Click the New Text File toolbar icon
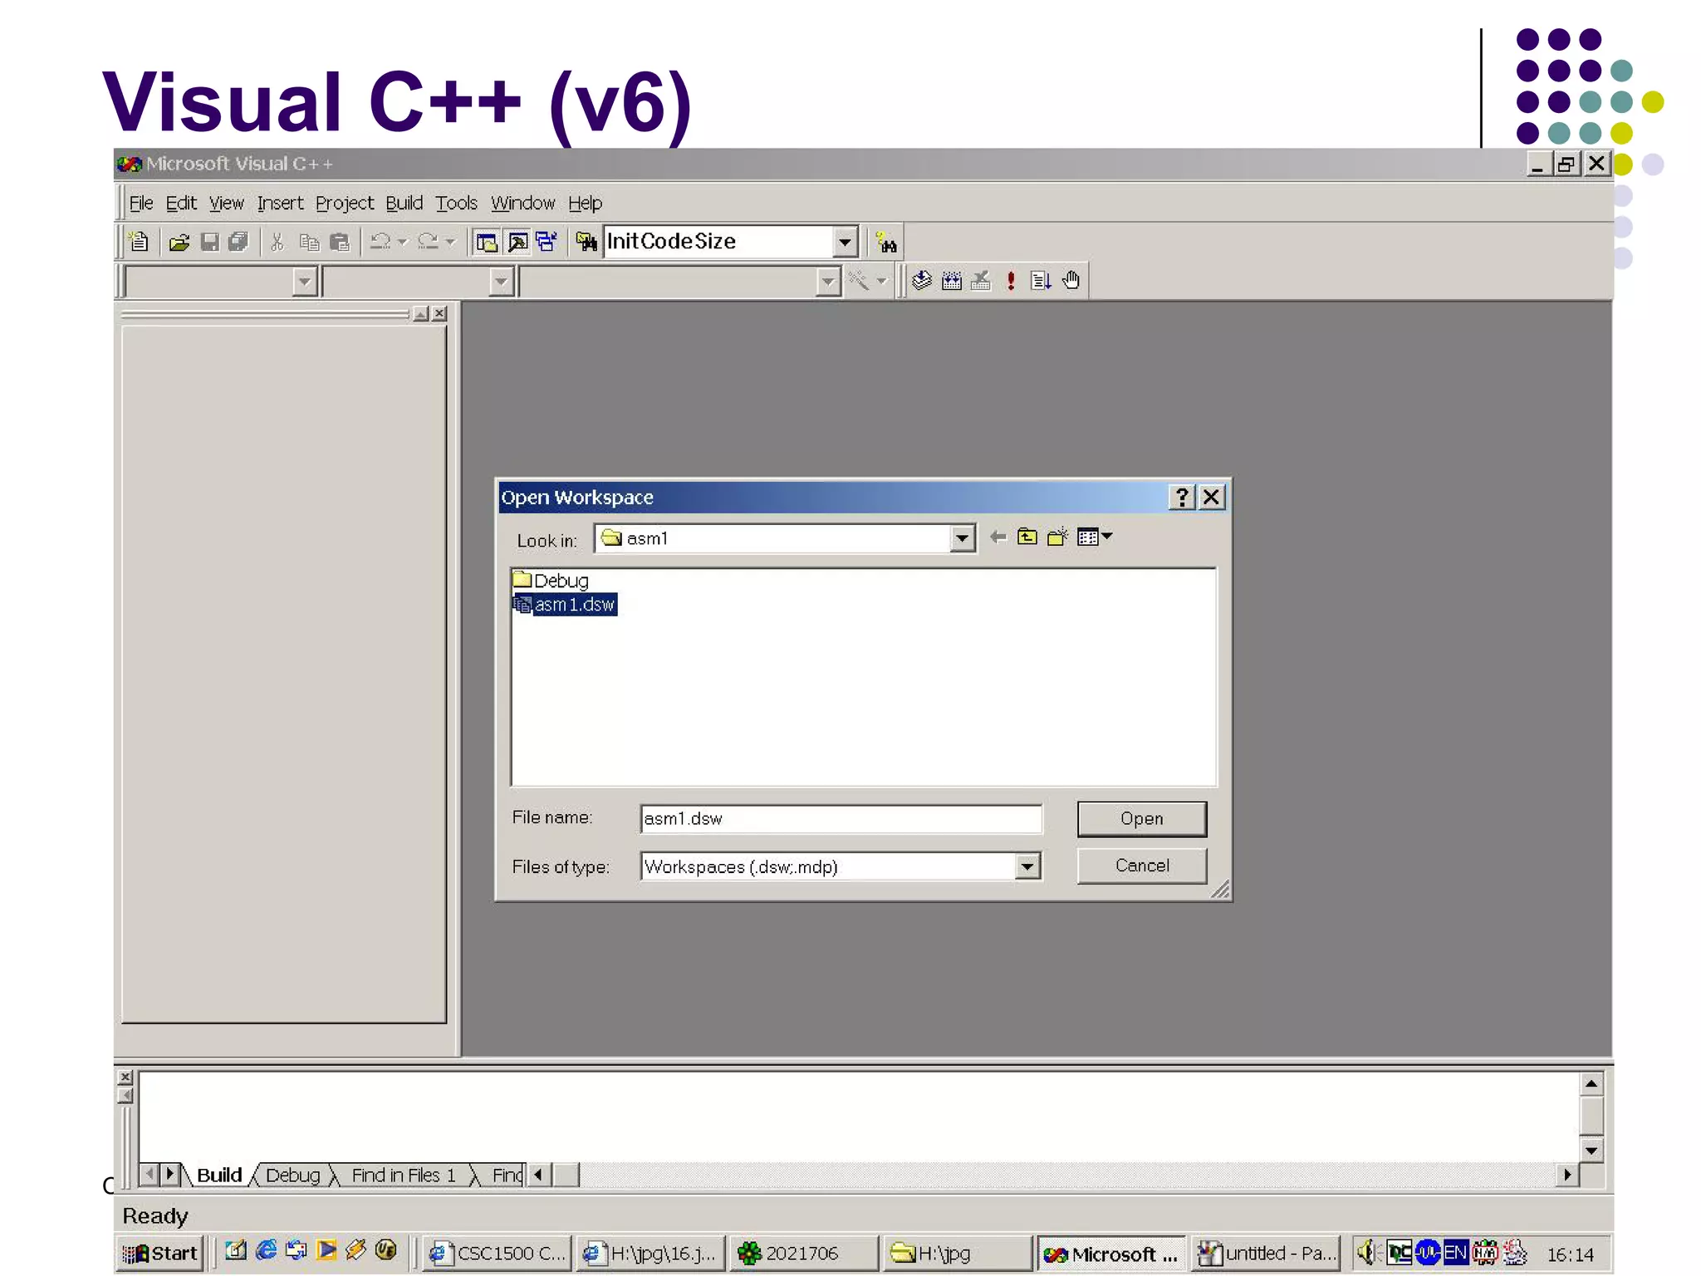 [x=139, y=242]
